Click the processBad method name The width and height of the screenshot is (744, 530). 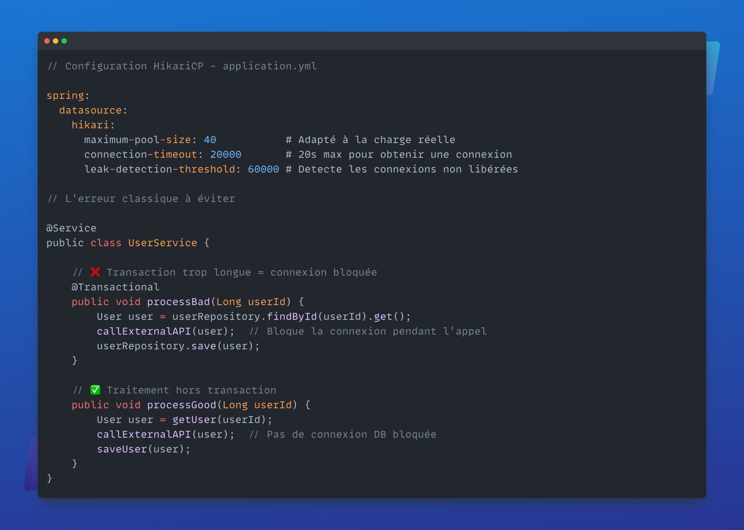pos(178,302)
